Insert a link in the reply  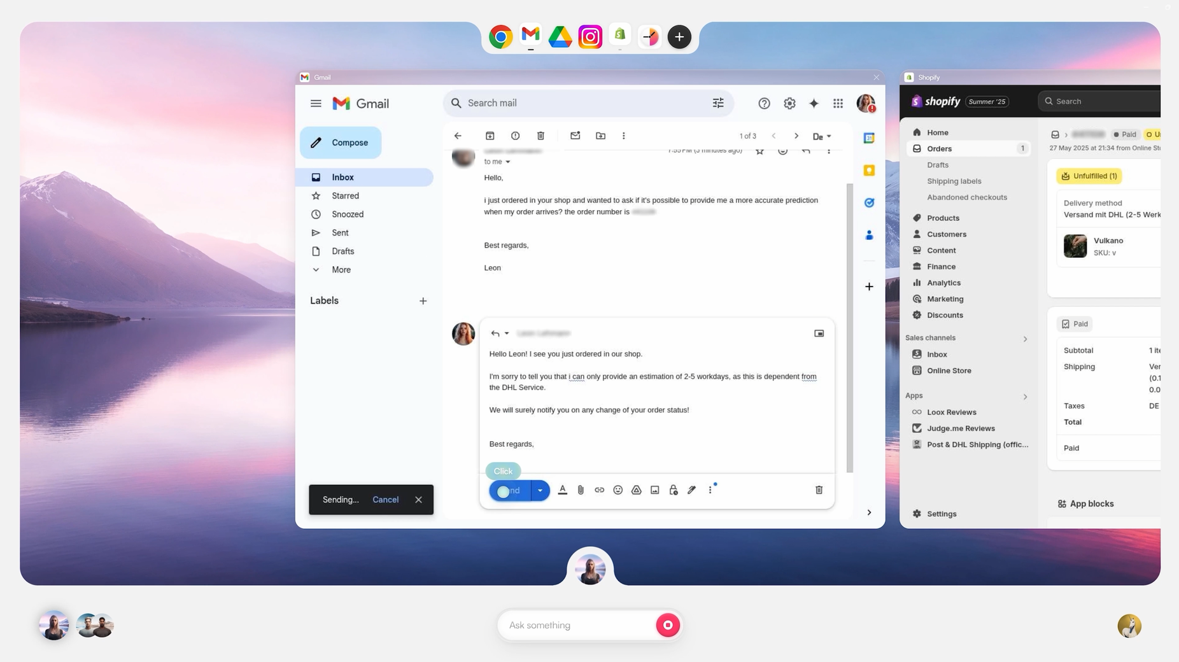tap(599, 490)
